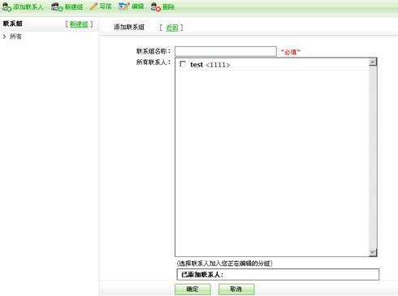Click the 新建组 link in sidebar header
This screenshot has height=296, width=398.
(79, 24)
